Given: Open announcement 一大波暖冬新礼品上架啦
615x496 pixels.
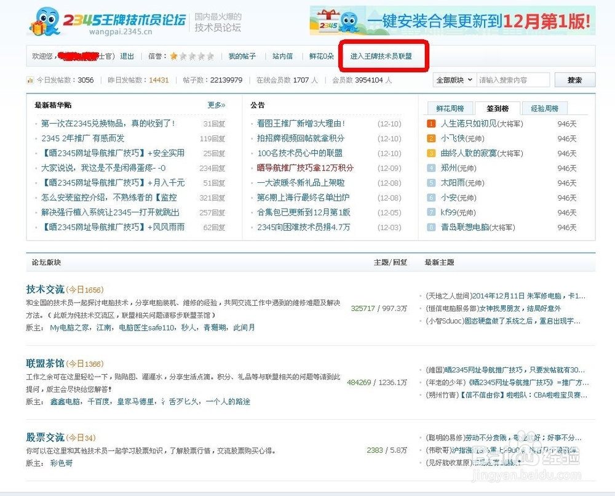Looking at the screenshot, I should click(x=301, y=183).
